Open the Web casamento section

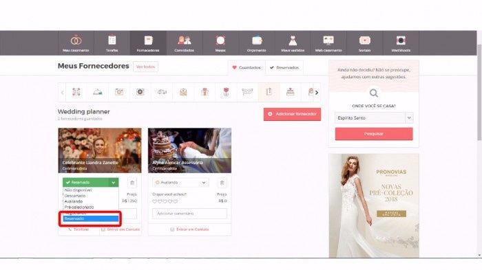coord(328,43)
